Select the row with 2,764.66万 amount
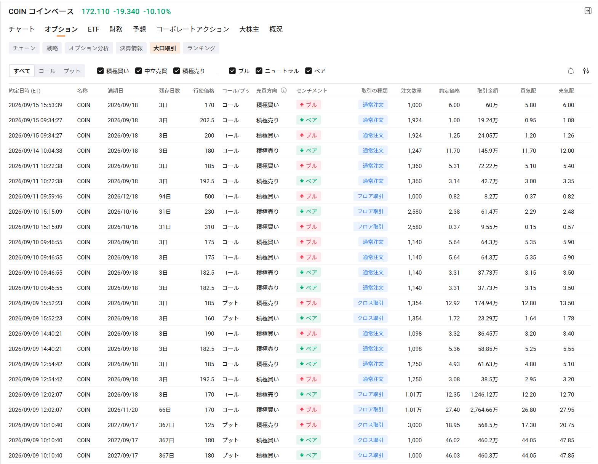Viewport: 598px width, 464px height. click(300, 410)
